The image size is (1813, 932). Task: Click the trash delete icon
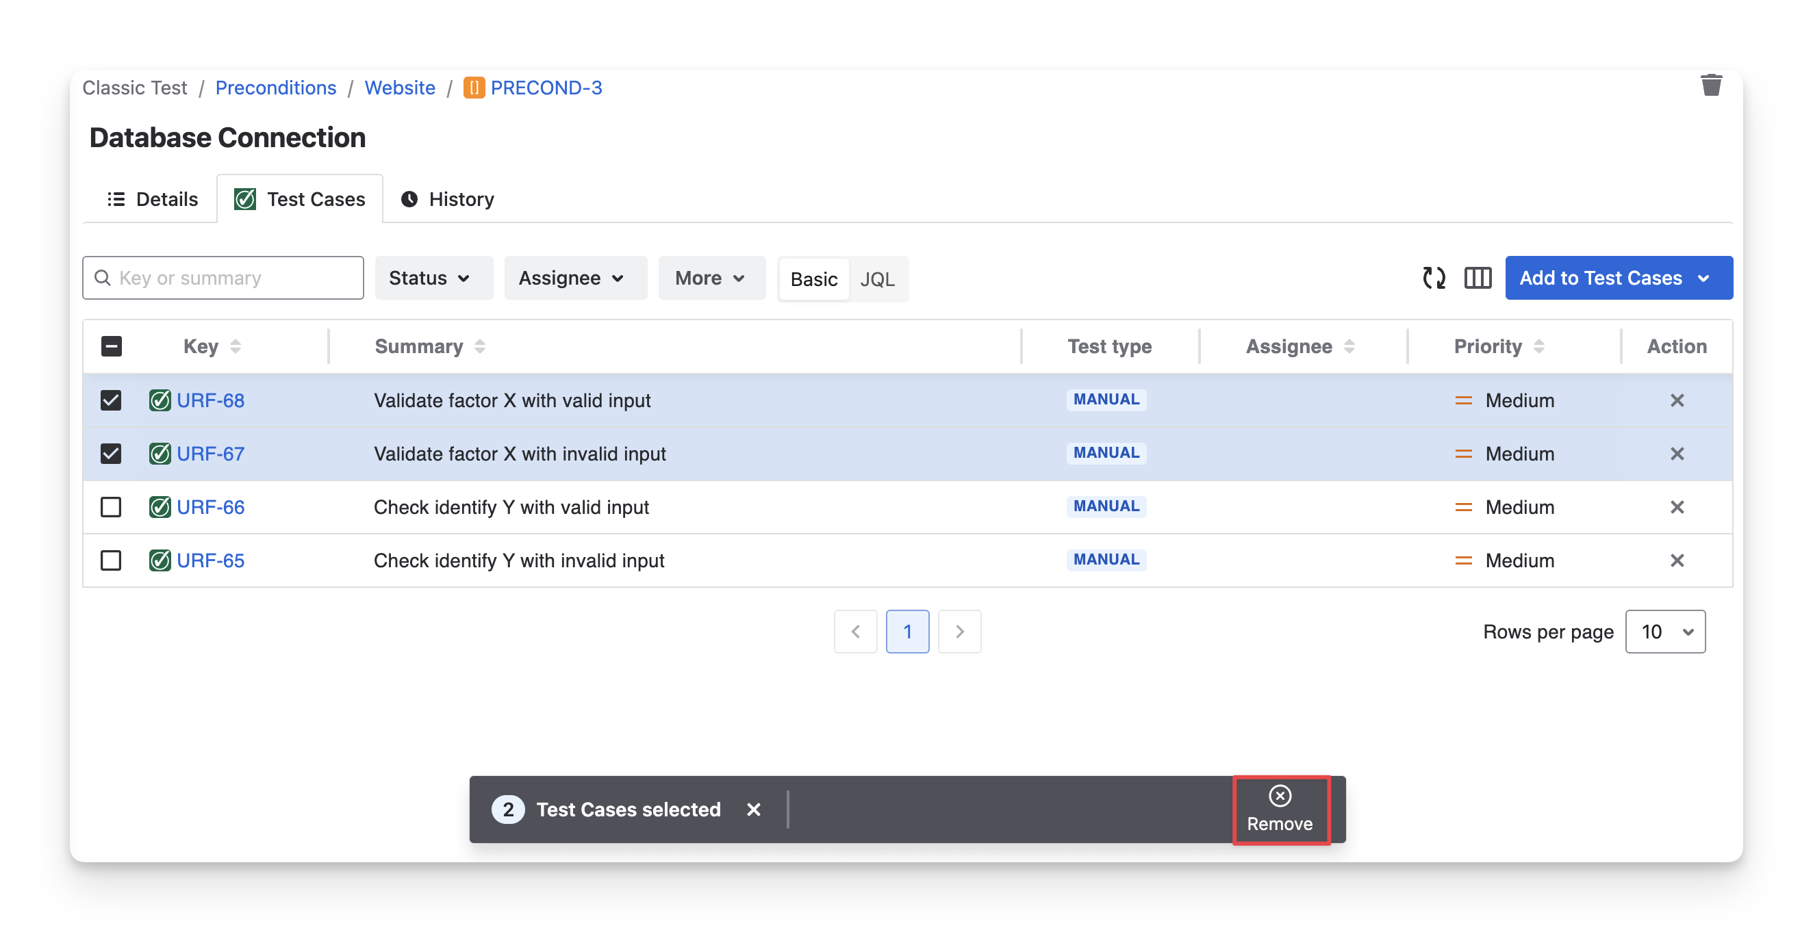click(x=1710, y=86)
